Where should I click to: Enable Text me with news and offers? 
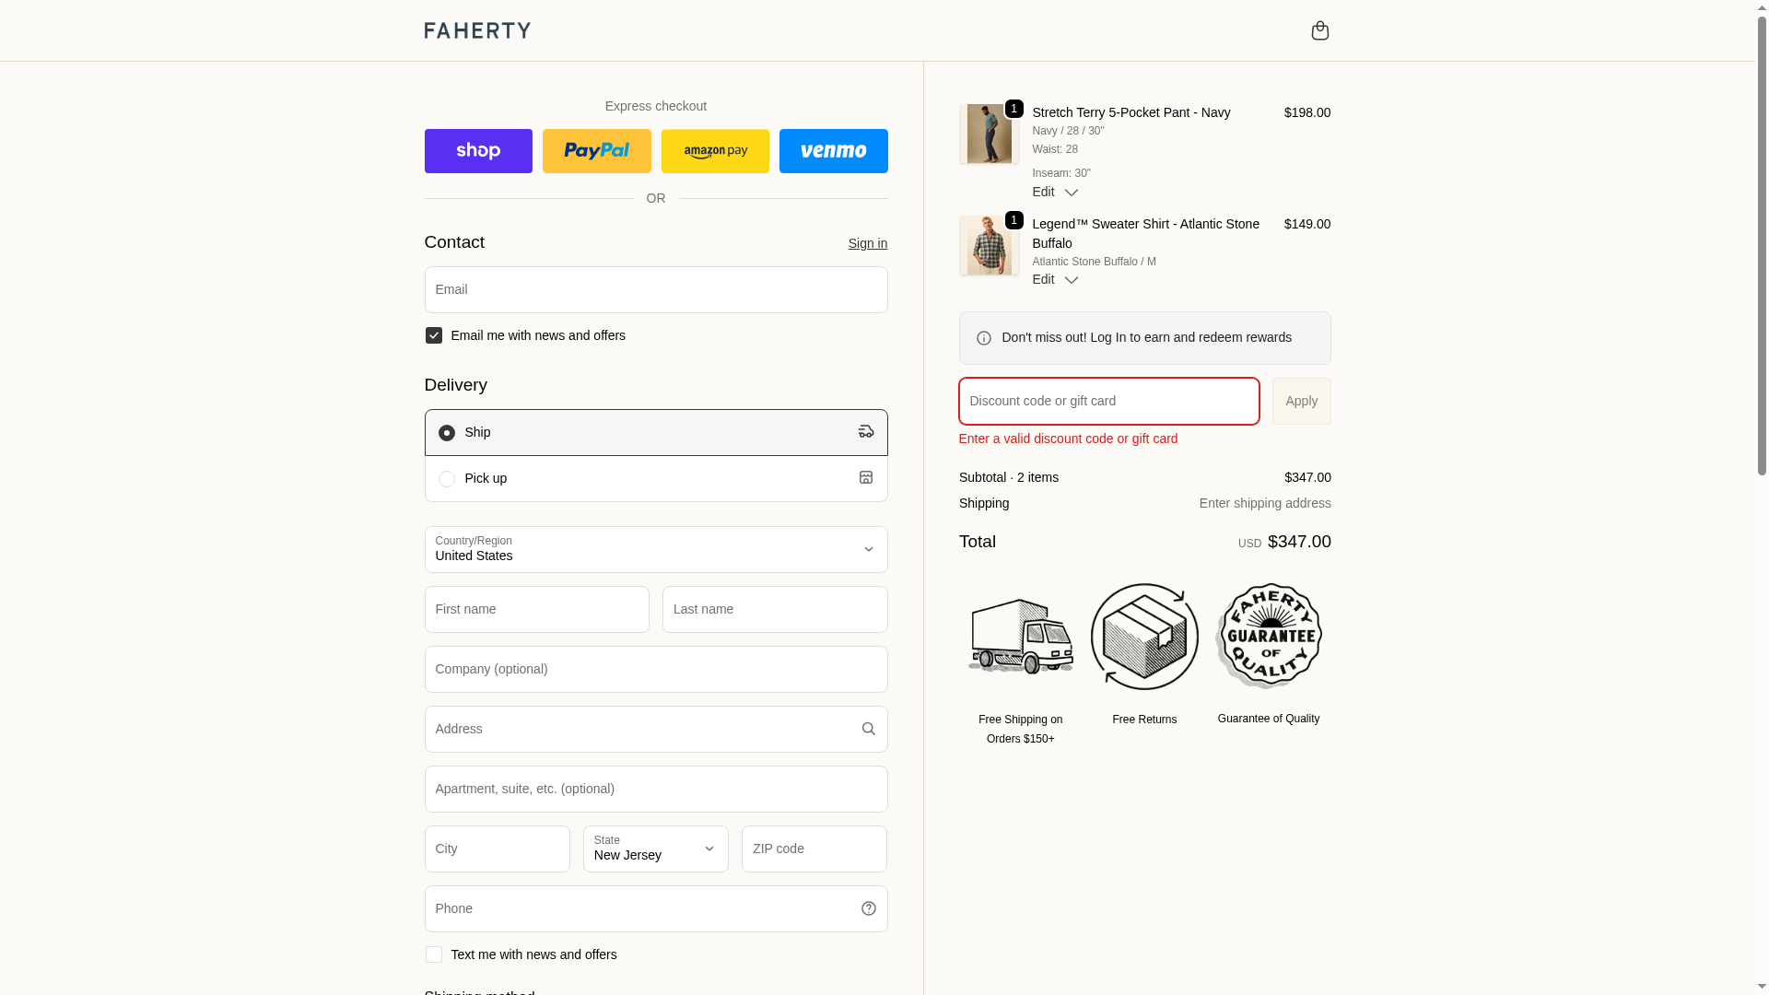[434, 954]
